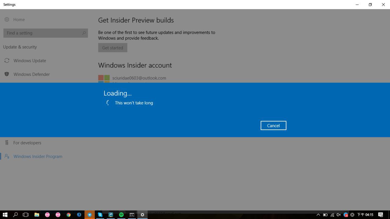Open the teal app icon beside Skype

[111, 215]
